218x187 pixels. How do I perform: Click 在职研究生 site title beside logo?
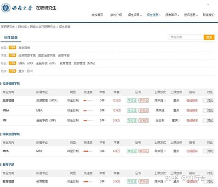(x=46, y=8)
